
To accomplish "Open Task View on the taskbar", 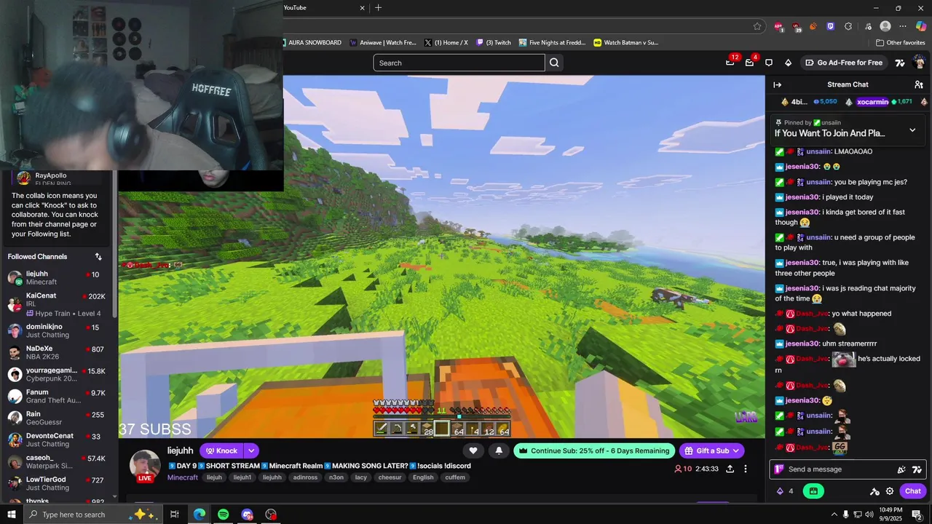I will click(175, 515).
